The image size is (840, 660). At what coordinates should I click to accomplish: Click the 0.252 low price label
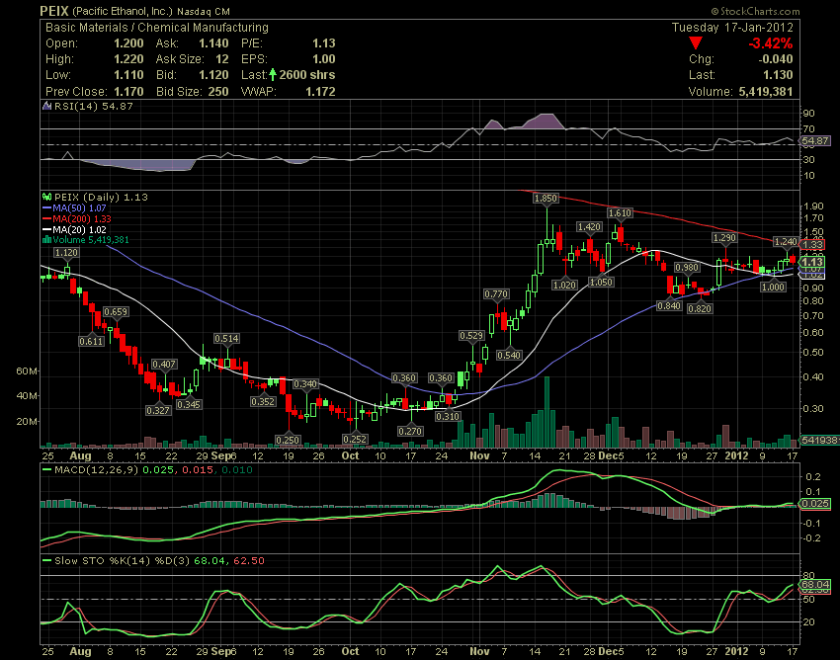355,440
